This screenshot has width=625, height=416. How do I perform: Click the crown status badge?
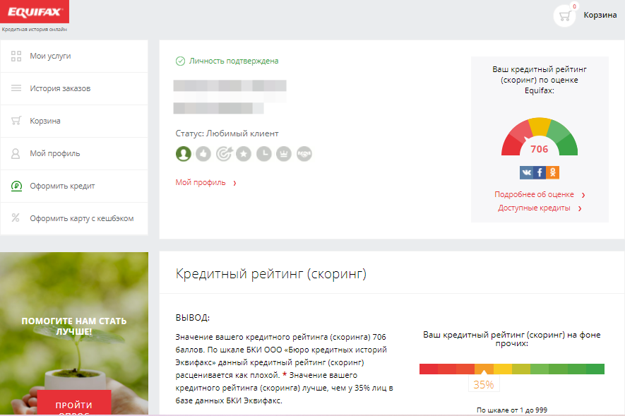pos(284,153)
